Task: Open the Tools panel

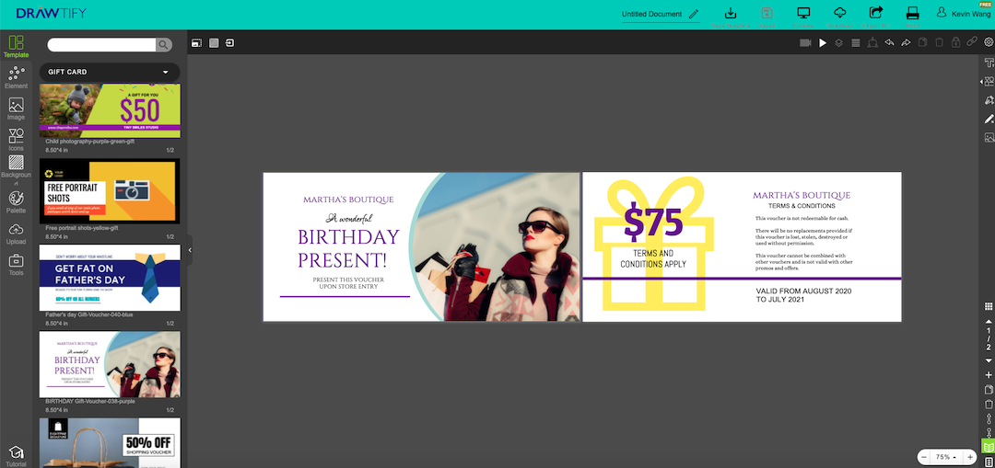Action: point(16,264)
